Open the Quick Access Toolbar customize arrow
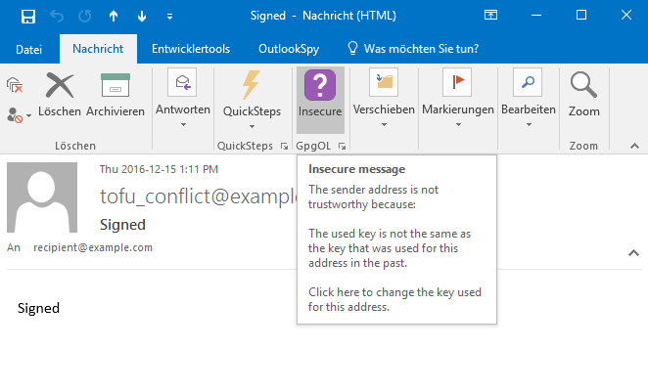 click(169, 16)
